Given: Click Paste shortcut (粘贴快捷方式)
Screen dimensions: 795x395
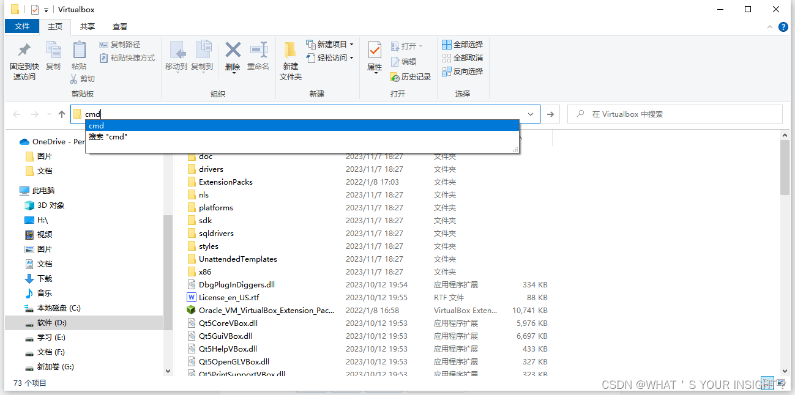Looking at the screenshot, I should pos(127,58).
